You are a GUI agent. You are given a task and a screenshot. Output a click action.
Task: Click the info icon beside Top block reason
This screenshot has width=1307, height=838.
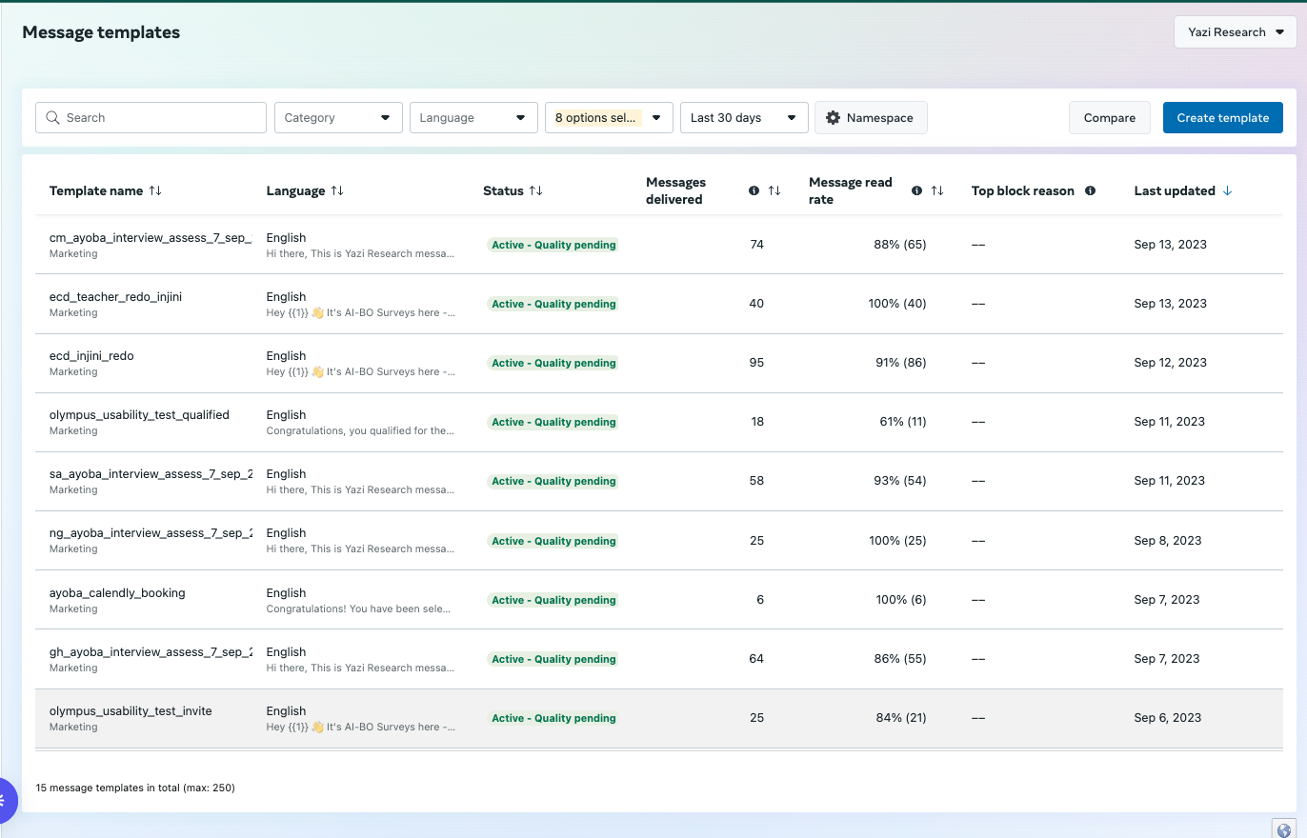1090,190
